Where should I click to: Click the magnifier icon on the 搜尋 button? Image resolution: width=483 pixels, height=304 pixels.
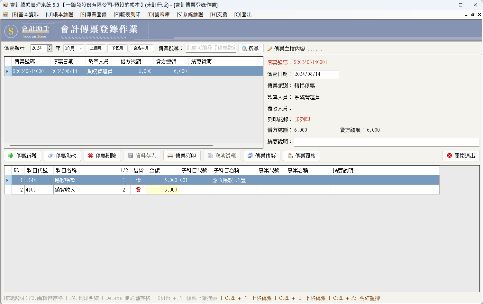point(244,48)
